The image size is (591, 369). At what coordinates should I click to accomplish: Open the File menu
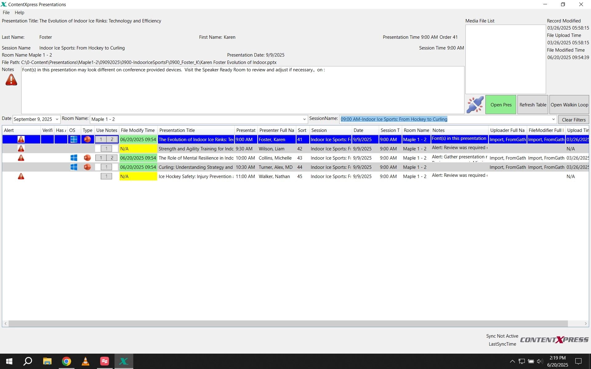[x=6, y=13]
